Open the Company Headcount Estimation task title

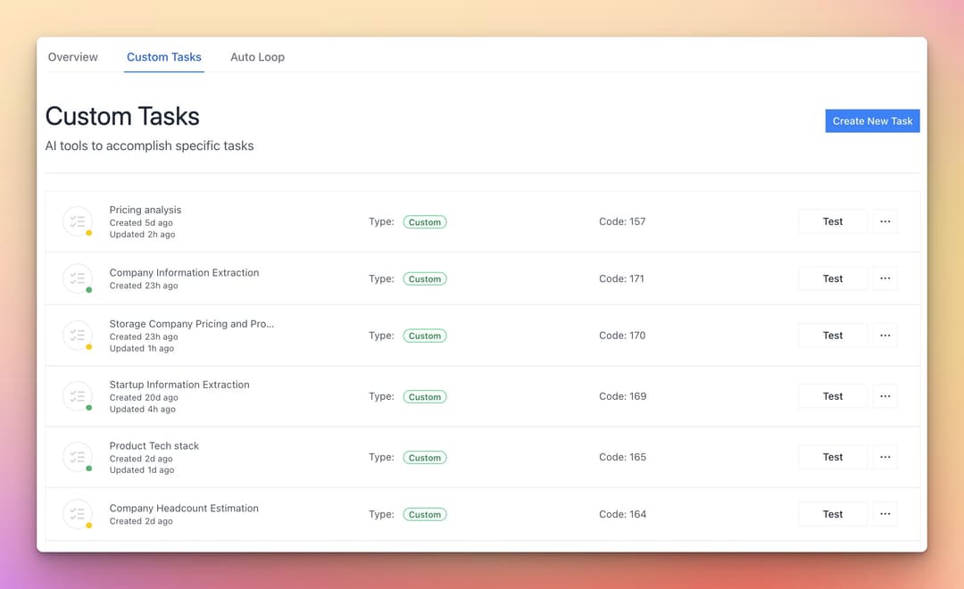184,508
